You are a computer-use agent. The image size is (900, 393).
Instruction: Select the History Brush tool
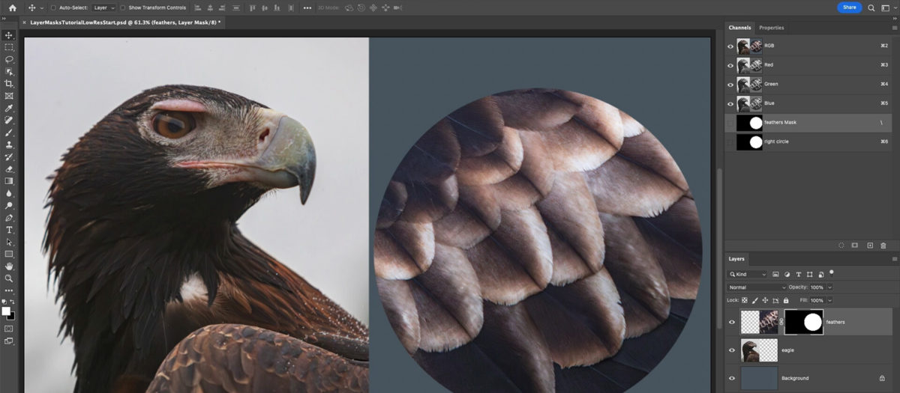[x=9, y=156]
